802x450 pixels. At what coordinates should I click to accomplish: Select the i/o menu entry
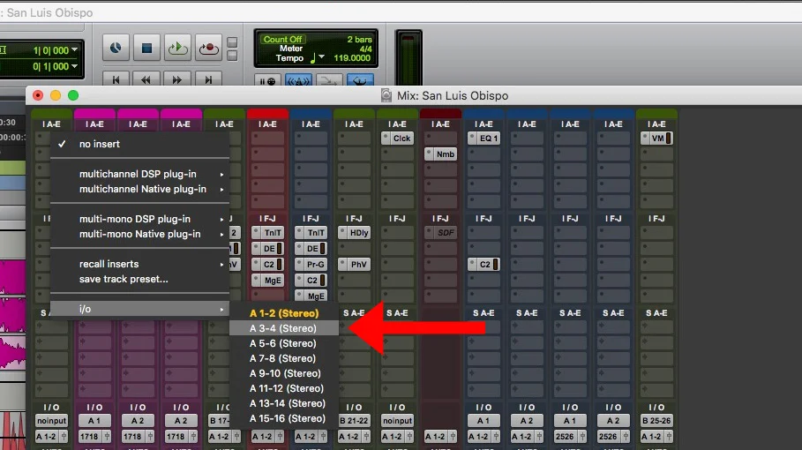[139, 309]
